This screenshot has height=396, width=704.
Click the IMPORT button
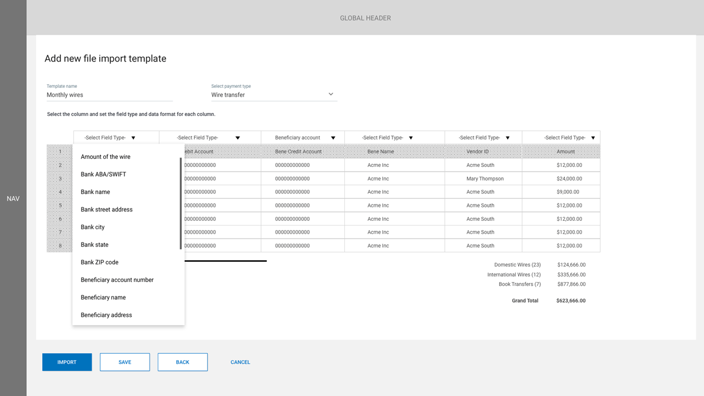point(67,362)
